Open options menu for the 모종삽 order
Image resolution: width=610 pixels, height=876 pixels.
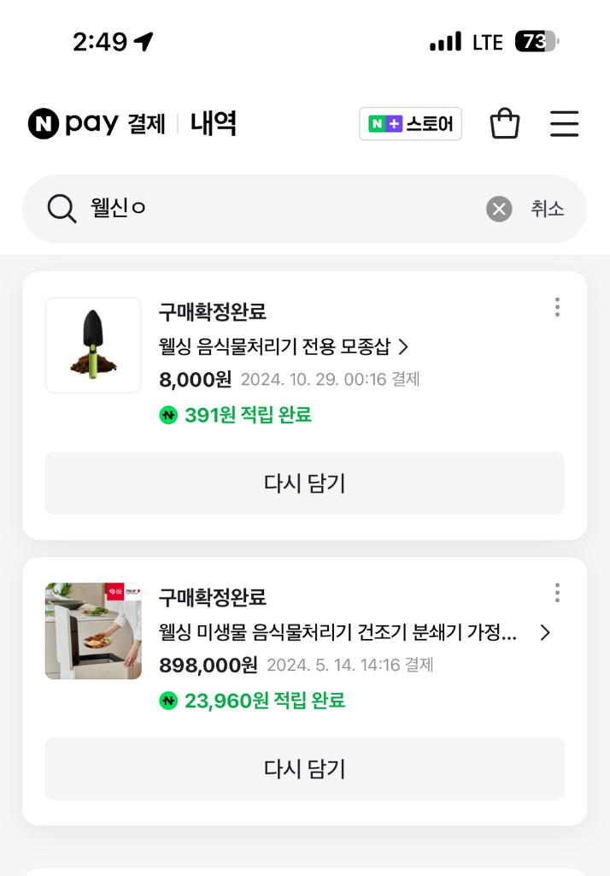(557, 306)
